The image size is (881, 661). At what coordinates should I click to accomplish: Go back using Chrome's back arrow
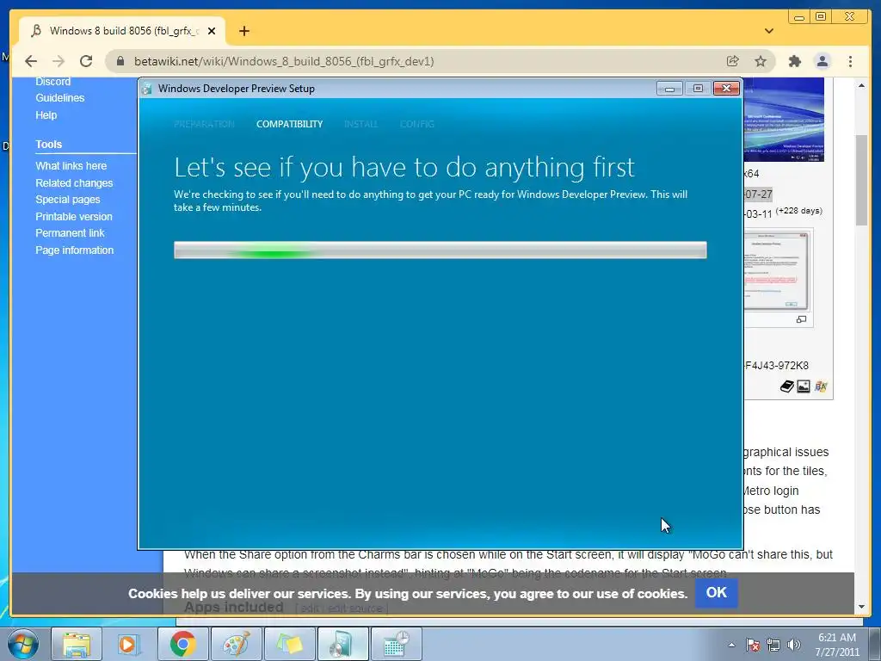click(31, 61)
